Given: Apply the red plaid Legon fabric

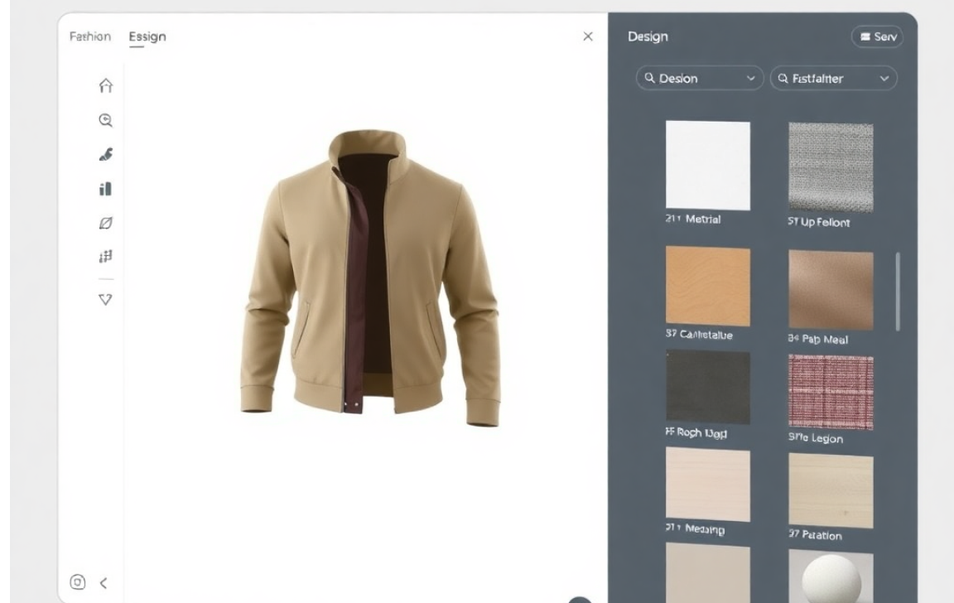Looking at the screenshot, I should (831, 392).
